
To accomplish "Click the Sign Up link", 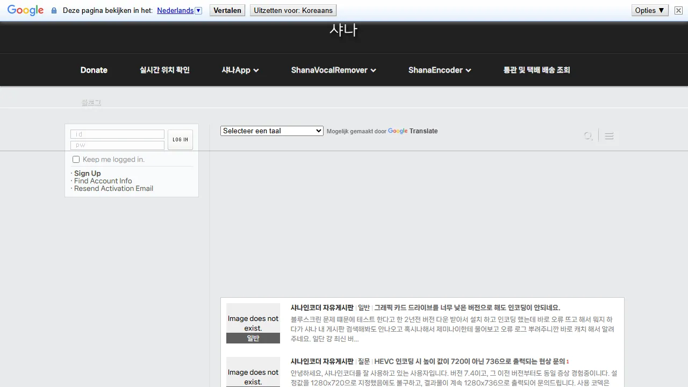I will coord(88,173).
